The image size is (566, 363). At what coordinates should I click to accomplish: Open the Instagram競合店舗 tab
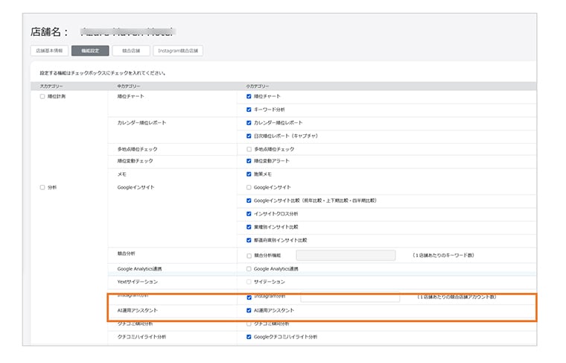178,51
